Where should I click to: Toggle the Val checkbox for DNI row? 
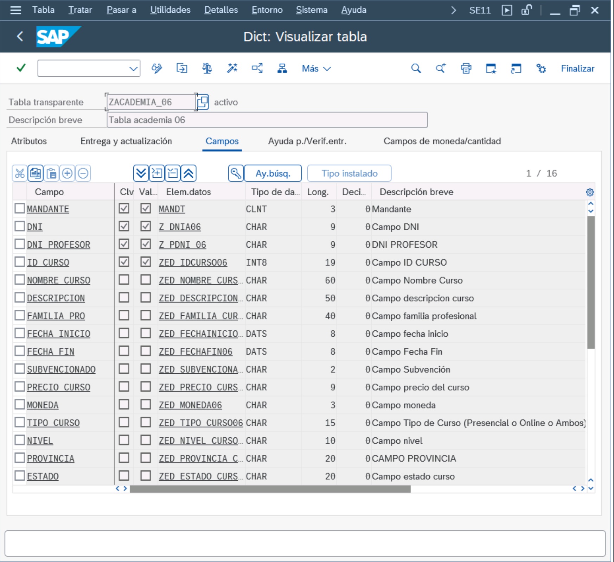tap(146, 226)
